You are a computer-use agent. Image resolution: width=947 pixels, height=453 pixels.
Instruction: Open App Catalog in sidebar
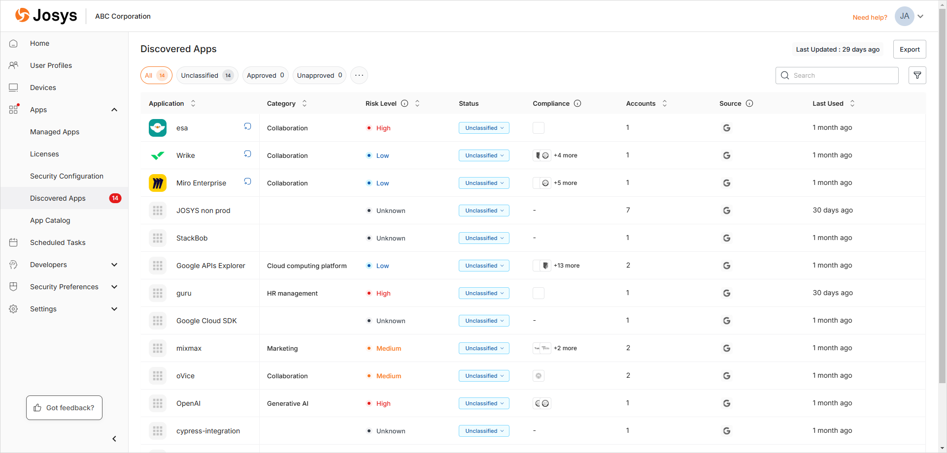[x=50, y=220]
